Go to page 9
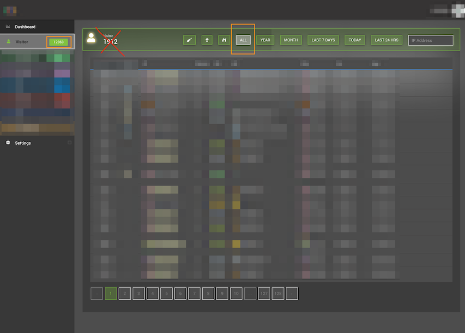The height and width of the screenshot is (333, 465). (222, 294)
